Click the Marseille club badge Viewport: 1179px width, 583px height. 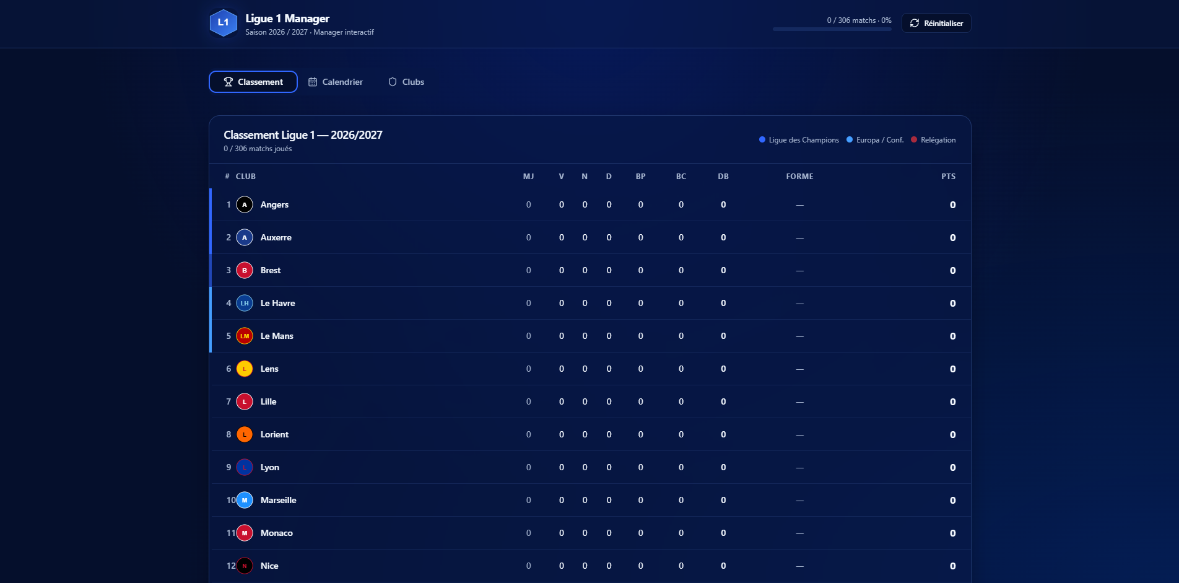[245, 500]
